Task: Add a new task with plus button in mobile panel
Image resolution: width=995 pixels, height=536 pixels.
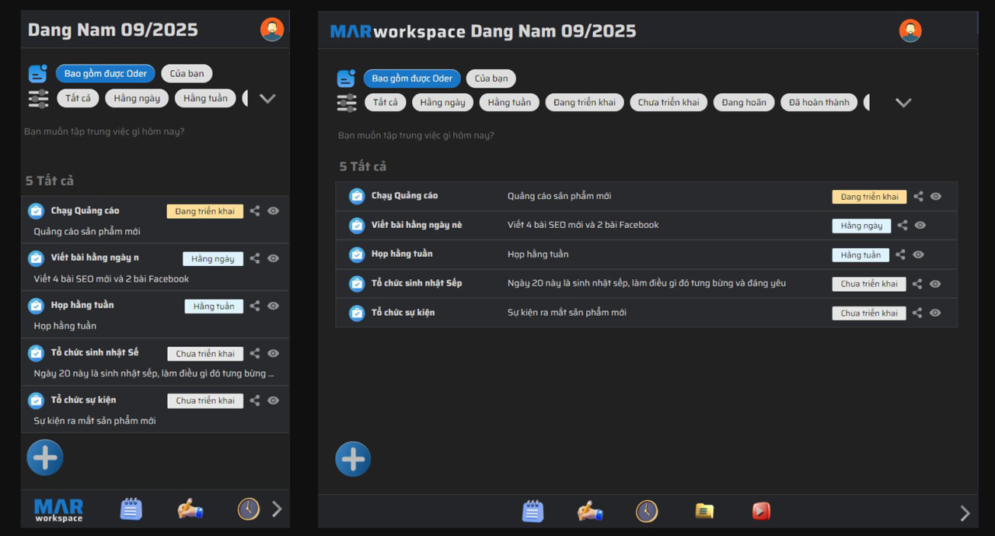Action: 45,457
